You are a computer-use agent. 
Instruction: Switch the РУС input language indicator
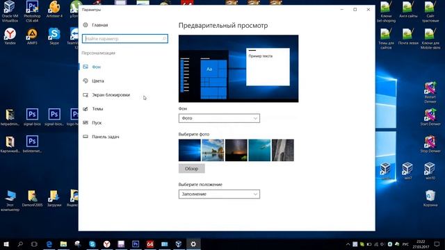(405, 244)
